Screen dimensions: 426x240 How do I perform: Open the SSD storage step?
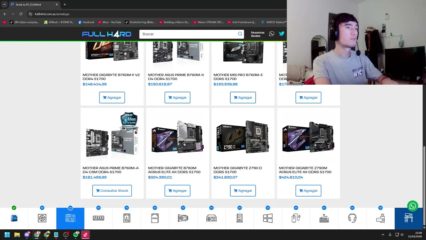[x=155, y=218]
